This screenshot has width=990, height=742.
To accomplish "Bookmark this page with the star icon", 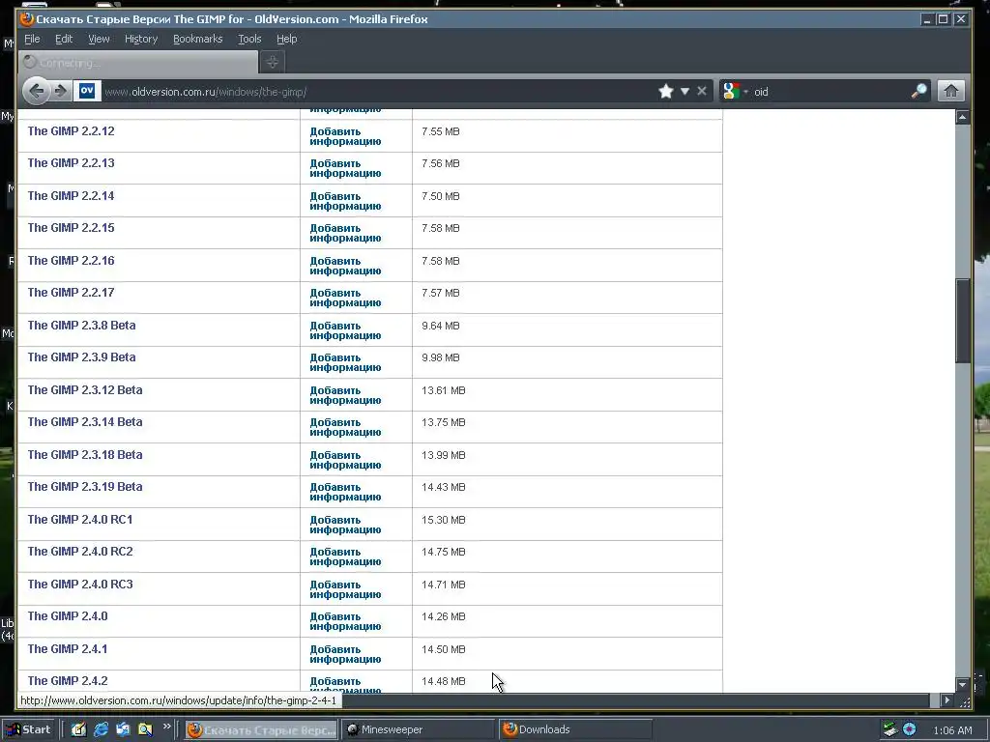I will click(665, 92).
